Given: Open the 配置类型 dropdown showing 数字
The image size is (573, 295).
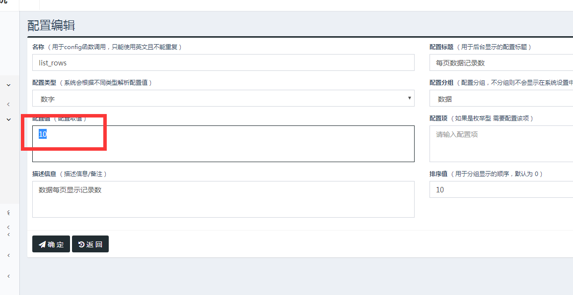Looking at the screenshot, I should (223, 98).
